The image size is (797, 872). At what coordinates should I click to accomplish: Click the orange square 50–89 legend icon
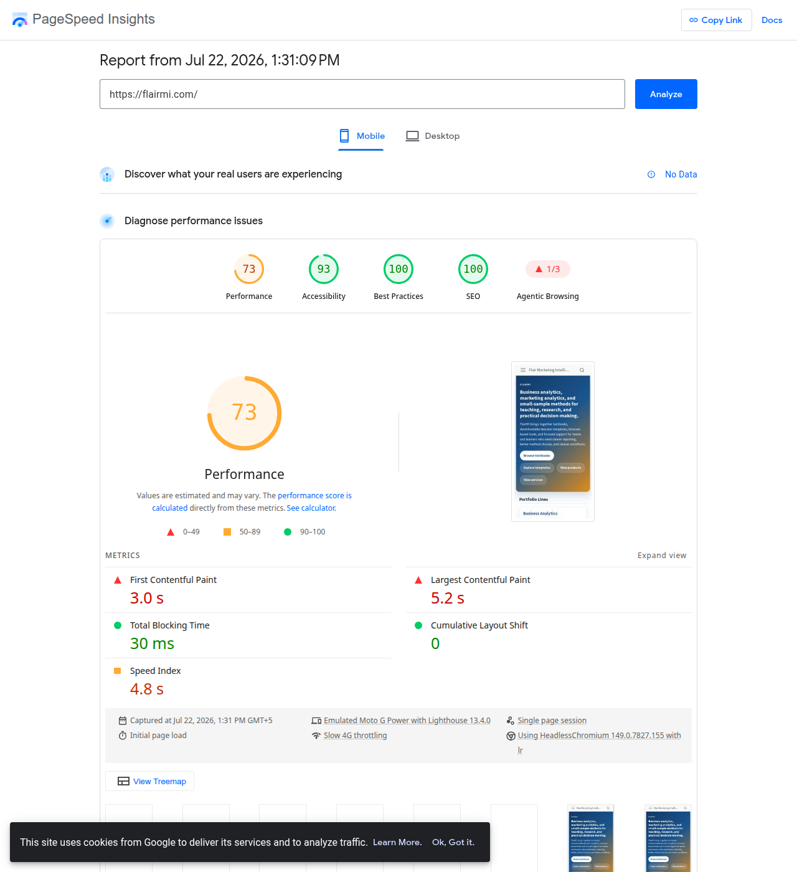[x=227, y=532]
